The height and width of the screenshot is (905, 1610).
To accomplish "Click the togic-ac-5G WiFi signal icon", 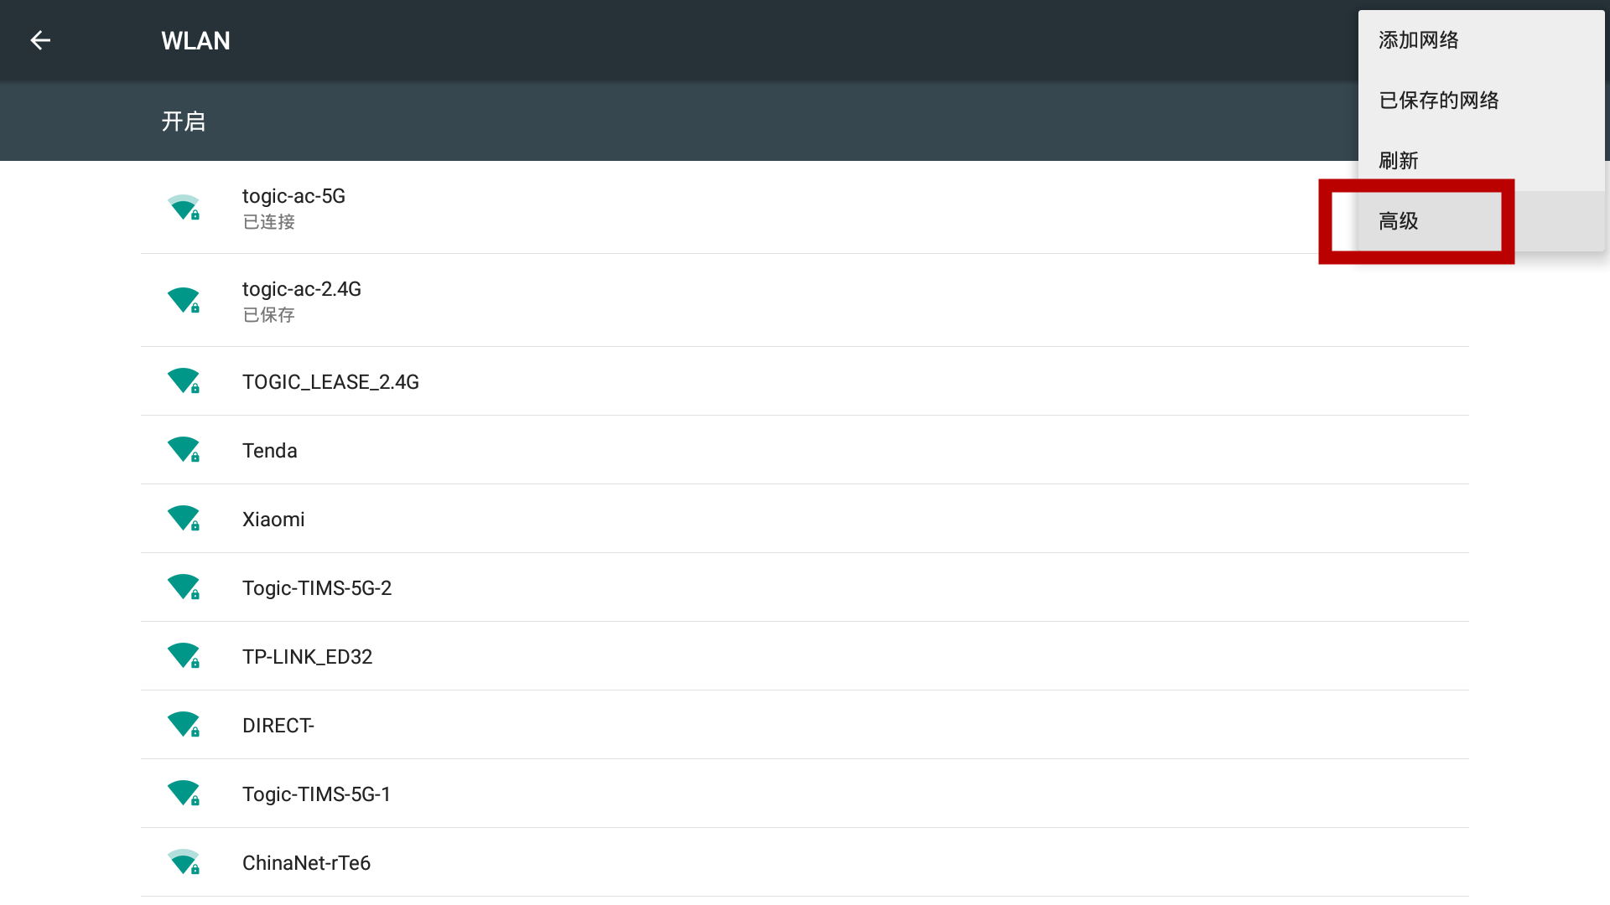I will coord(184,207).
